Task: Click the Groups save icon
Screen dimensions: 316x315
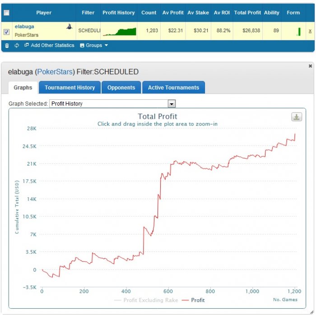Action: point(82,45)
